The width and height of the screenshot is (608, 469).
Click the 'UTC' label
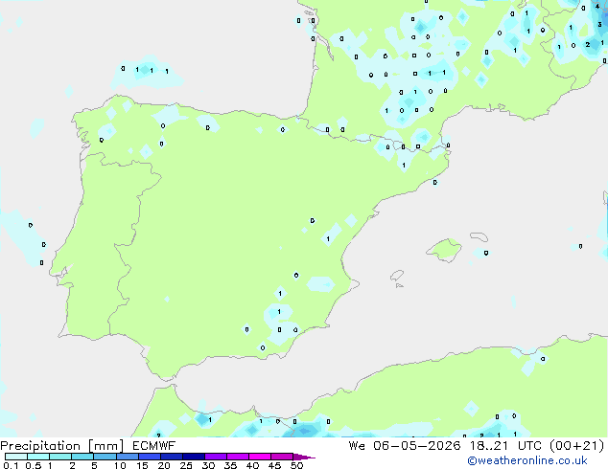[529, 446]
